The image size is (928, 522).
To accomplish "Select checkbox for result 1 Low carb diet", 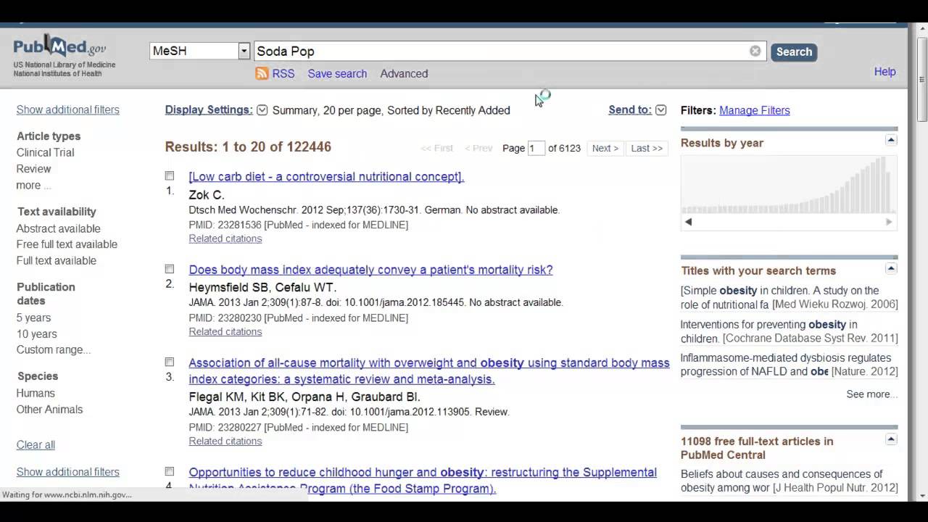I will click(x=170, y=175).
